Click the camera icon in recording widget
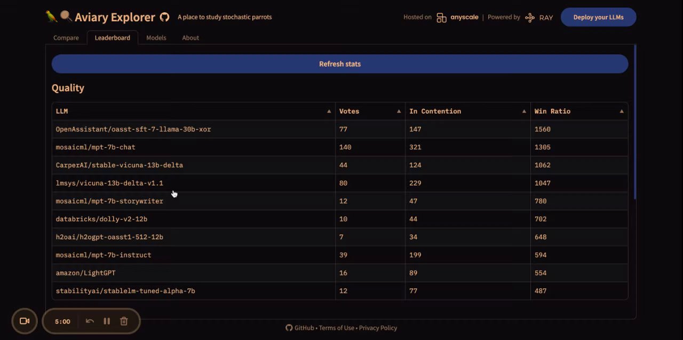The image size is (683, 340). pos(25,321)
